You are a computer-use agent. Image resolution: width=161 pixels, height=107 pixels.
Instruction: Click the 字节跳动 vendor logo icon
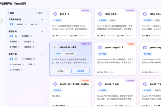point(11,70)
